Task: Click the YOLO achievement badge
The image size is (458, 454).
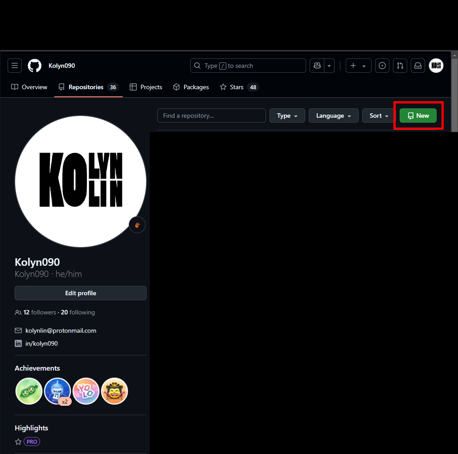Action: [86, 391]
